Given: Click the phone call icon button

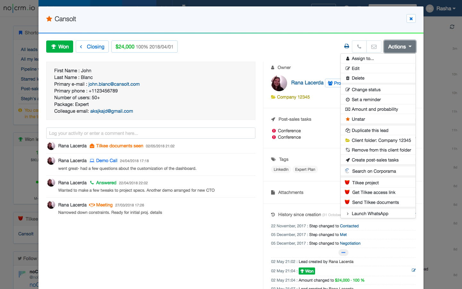Looking at the screenshot, I should pos(359,47).
